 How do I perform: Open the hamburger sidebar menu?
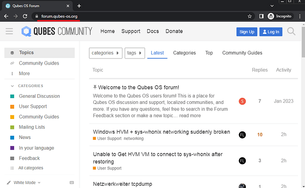point(9,31)
